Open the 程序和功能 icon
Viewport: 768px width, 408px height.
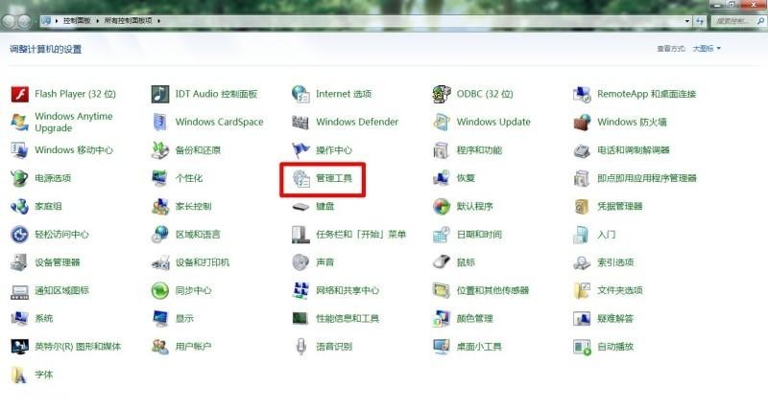coord(442,150)
